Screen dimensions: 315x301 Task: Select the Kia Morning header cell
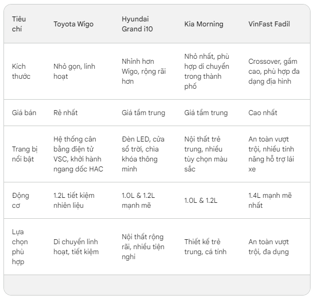point(203,24)
